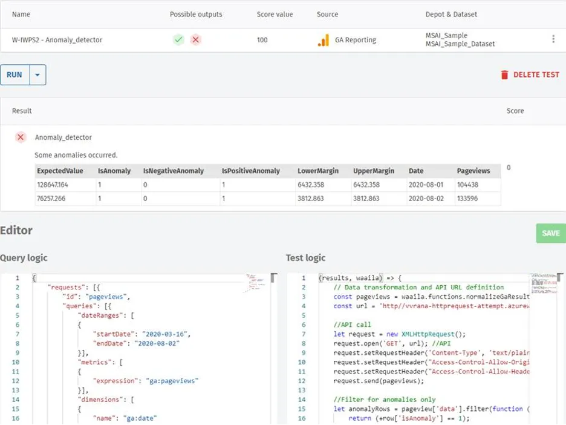Click the MSAI_Sample_Dataset dataset name
566x425 pixels.
point(460,44)
